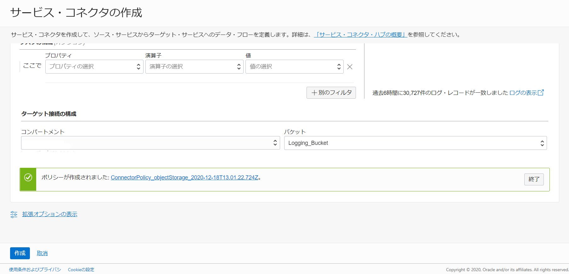Screen dimensions: 569x274
Task: Open the 値の選択 dropdown
Action: pyautogui.click(x=295, y=67)
